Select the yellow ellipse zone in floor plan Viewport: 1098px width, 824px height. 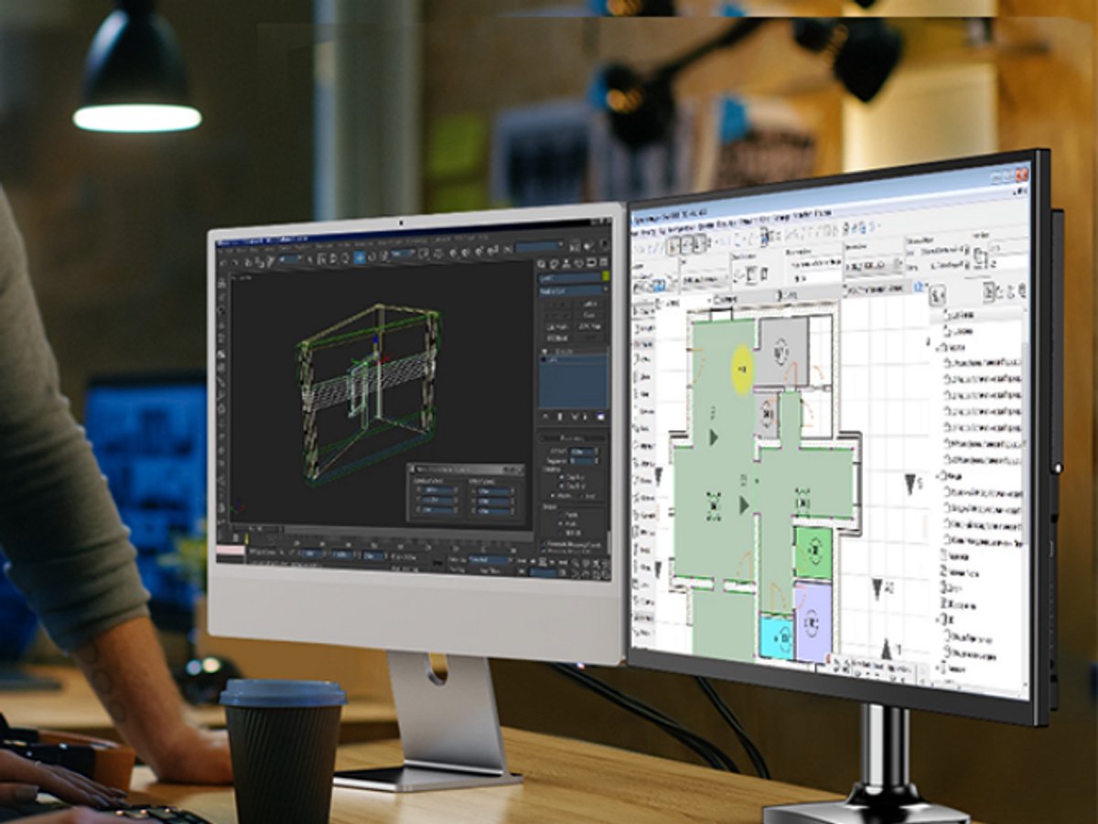coord(742,369)
